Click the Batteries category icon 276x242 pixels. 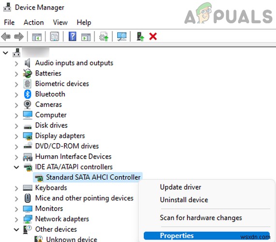point(28,74)
